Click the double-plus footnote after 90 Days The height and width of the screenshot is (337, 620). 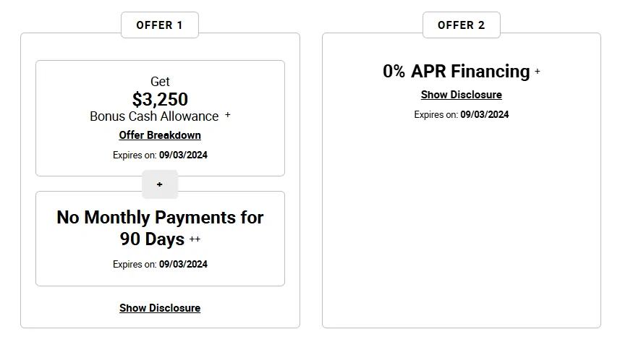195,239
